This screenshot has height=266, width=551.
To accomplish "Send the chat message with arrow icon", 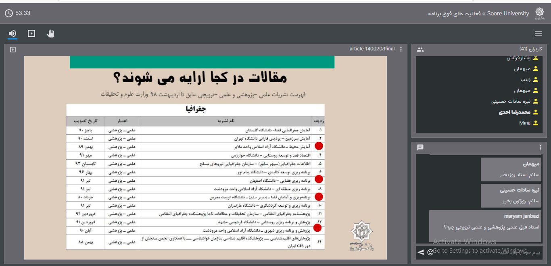I will 421,252.
